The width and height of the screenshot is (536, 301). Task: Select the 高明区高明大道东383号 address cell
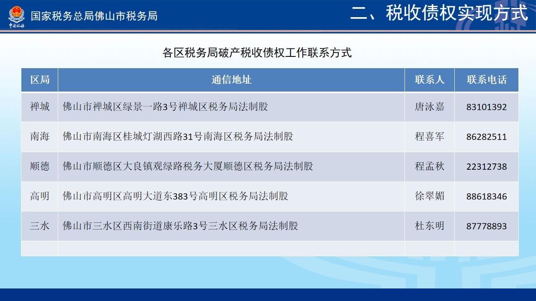232,196
